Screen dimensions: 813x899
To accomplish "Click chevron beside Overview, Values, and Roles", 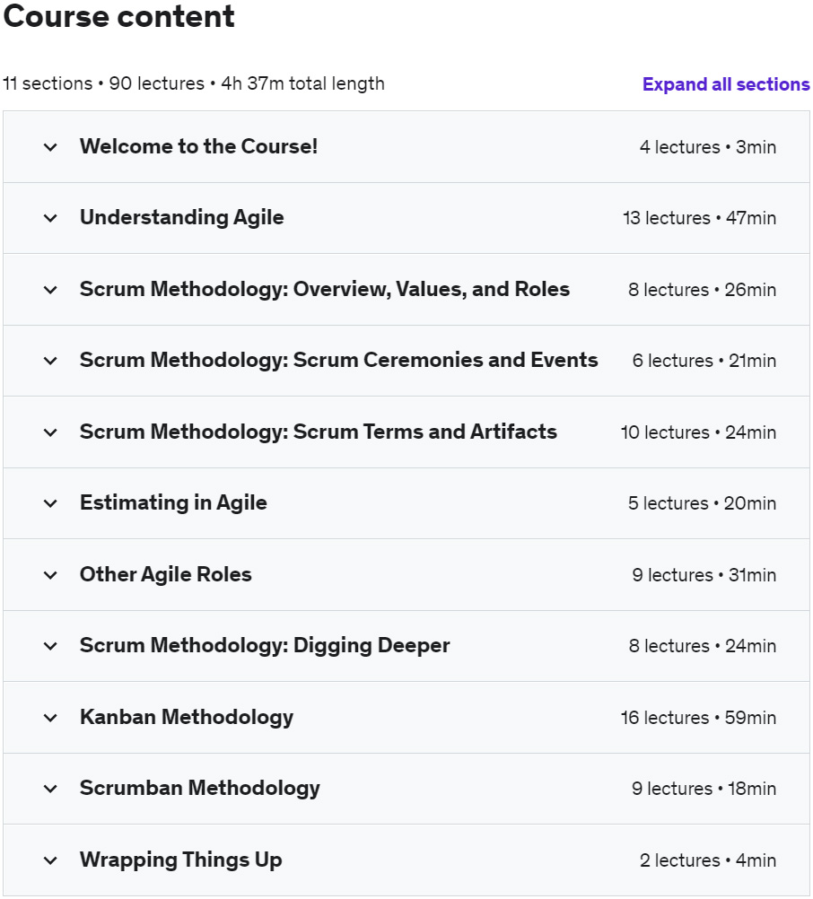I will [x=50, y=290].
